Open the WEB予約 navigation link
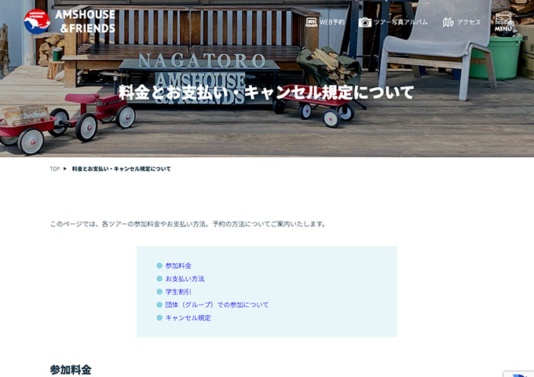The width and height of the screenshot is (534, 377). pyautogui.click(x=332, y=22)
